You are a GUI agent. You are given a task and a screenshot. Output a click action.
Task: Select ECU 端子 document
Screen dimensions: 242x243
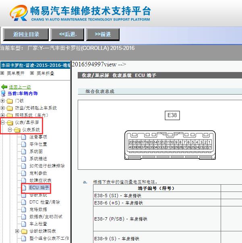click(x=39, y=187)
